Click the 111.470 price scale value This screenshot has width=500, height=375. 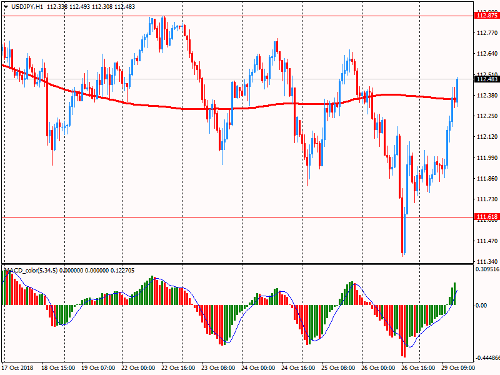pyautogui.click(x=487, y=241)
